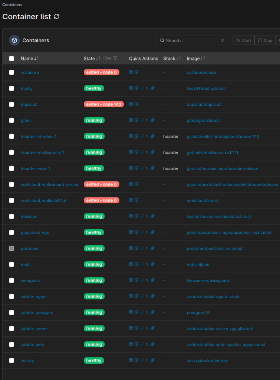Open logs icon for gitea
The width and height of the screenshot is (280, 380).
click(x=131, y=120)
